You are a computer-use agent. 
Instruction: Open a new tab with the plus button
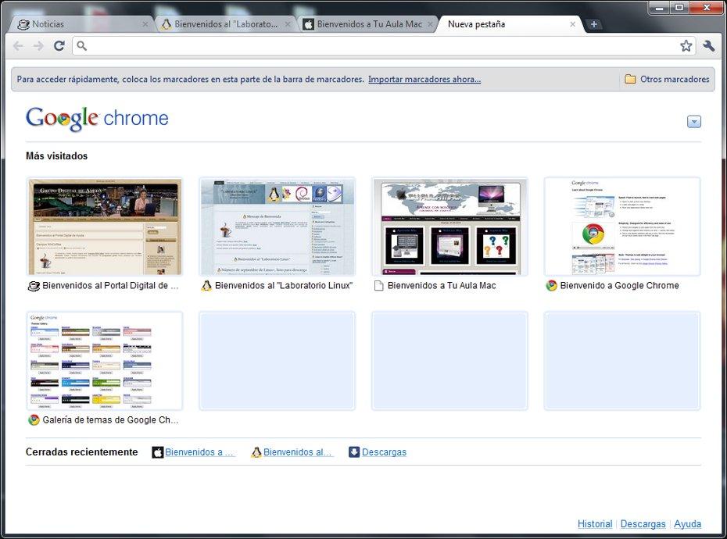coord(594,24)
